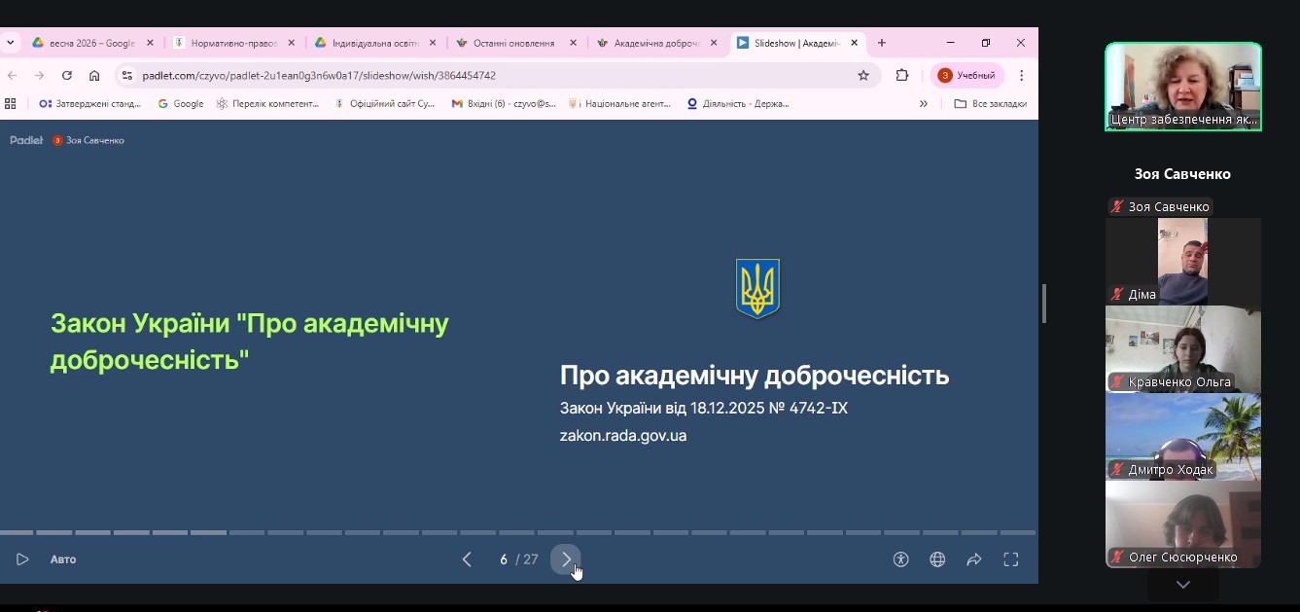Click the Padlet logo top left
Screen dimensions: 1300x612
26,139
